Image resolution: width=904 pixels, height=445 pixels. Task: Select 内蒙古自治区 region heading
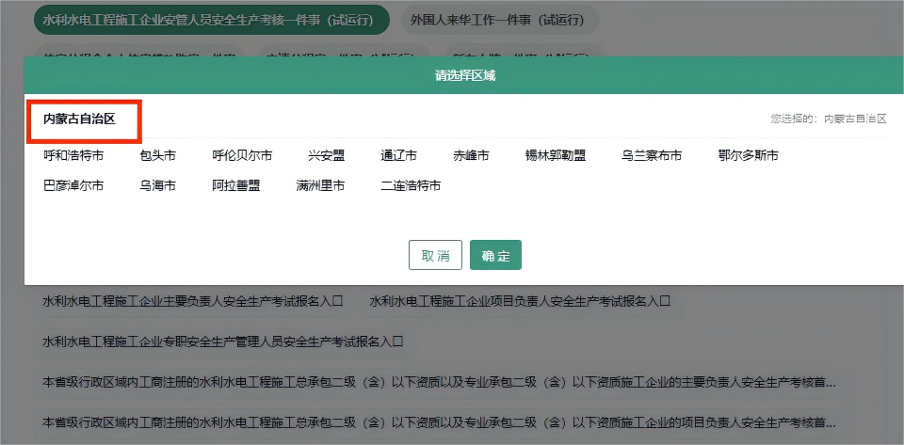pyautogui.click(x=79, y=119)
